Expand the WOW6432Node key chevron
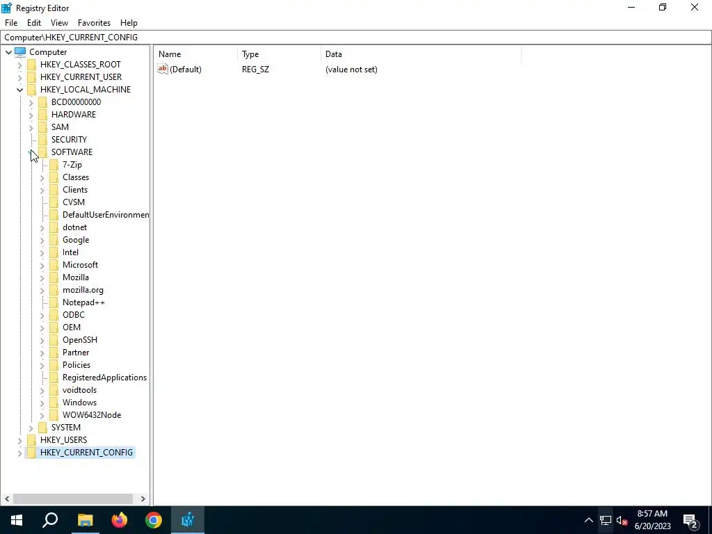Image resolution: width=712 pixels, height=534 pixels. 42,416
